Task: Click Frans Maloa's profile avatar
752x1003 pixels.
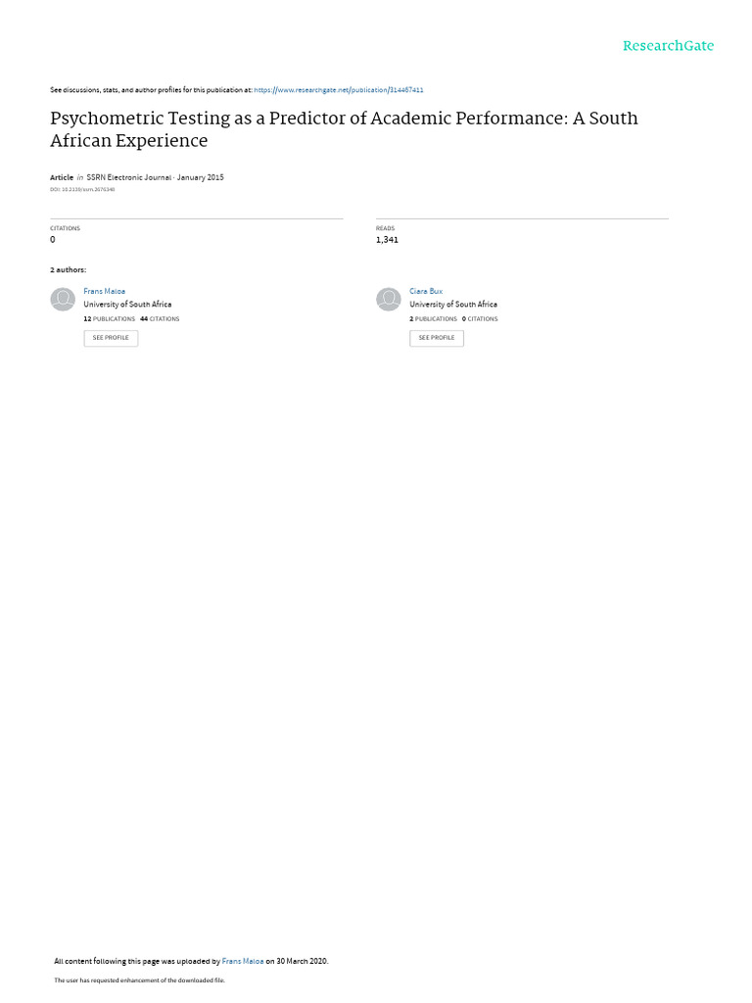Action: coord(63,300)
